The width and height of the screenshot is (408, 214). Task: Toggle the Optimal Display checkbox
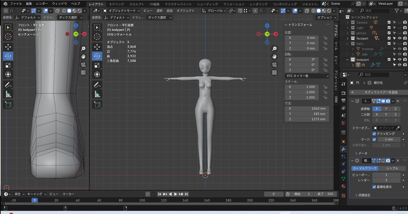[374, 187]
